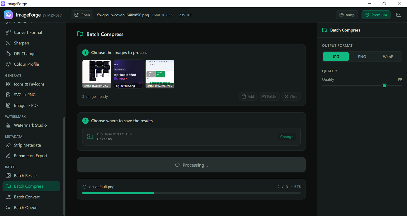Screen dimensions: 407x216
Task: Click the Image to PDF document icon
Action: coord(8,105)
